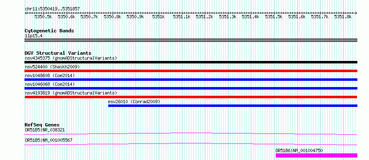Click the OR51B6|NM_001004750 gene label
Screen dimensions: 369x160
click(299, 150)
